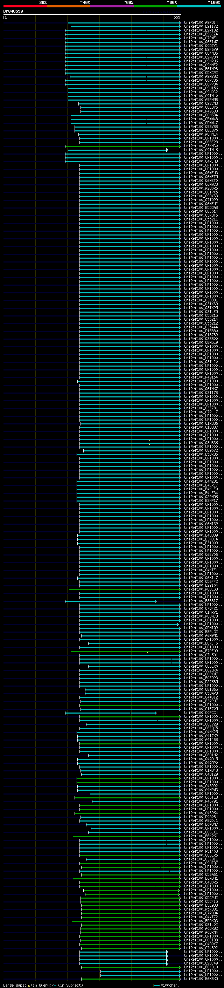Open hit UniRef100_A7L6A1
This screenshot has height=988, width=224.
201,655
